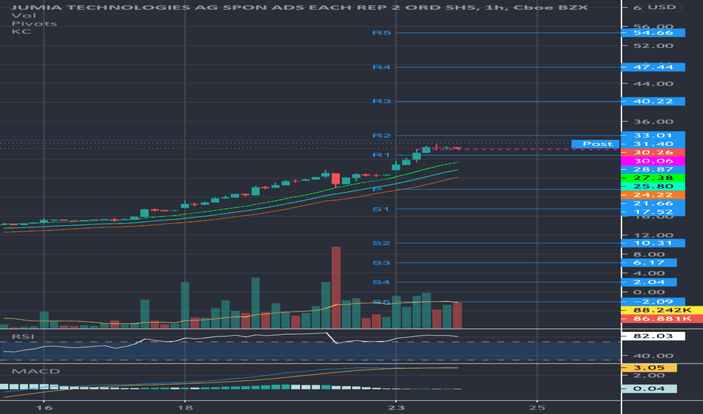Click the S2 pivot label
This screenshot has height=414, width=703.
tap(382, 243)
